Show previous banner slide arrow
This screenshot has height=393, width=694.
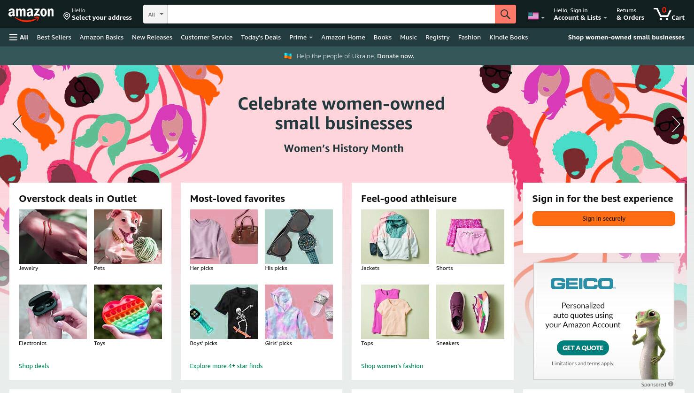click(17, 124)
